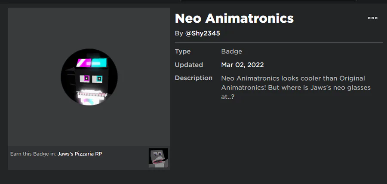This screenshot has width=387, height=184.
Task: Click the cyan eye on the badge icon
Action: pyautogui.click(x=98, y=78)
